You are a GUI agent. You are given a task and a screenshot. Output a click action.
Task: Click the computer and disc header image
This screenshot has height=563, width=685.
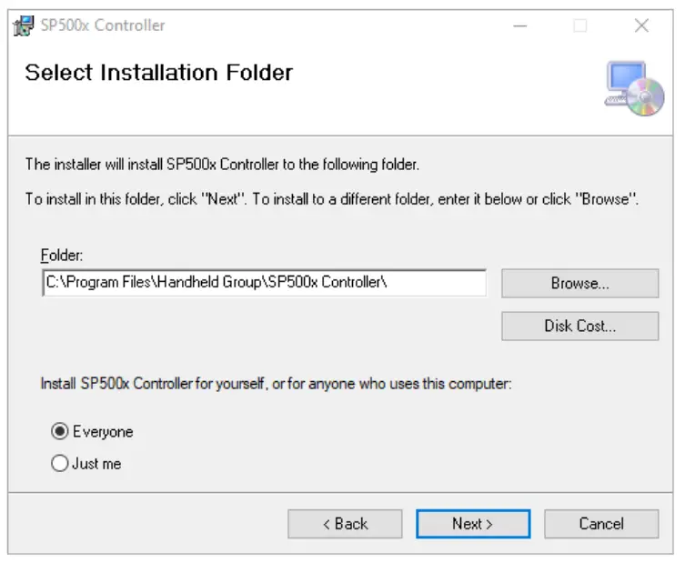coord(634,88)
